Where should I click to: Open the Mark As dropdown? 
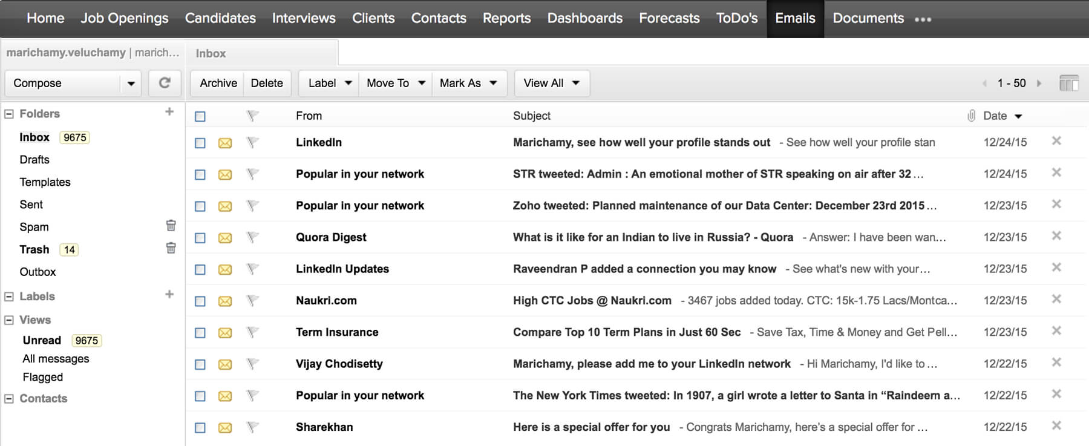click(468, 83)
